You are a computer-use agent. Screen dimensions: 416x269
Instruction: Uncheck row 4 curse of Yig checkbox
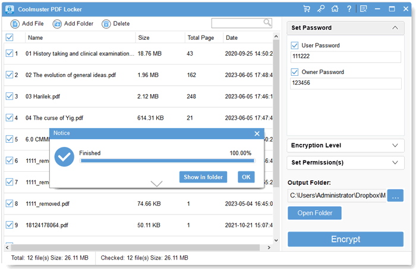click(x=10, y=118)
